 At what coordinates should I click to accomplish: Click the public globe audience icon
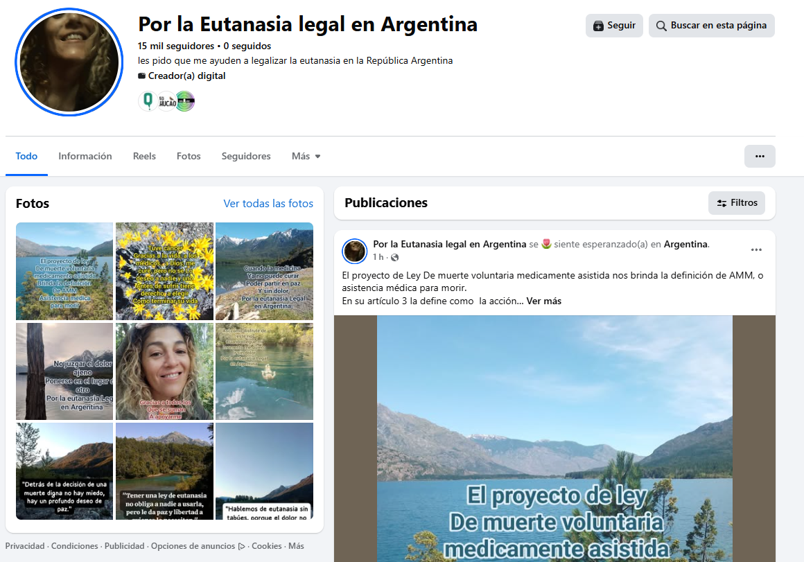tap(394, 257)
